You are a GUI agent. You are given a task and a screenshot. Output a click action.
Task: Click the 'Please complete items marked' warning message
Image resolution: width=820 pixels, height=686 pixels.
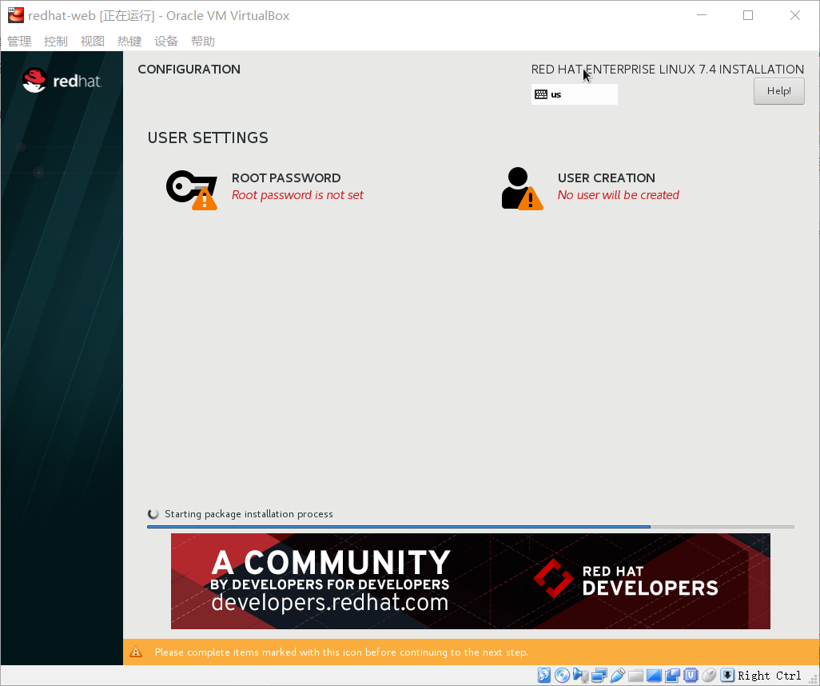click(341, 652)
